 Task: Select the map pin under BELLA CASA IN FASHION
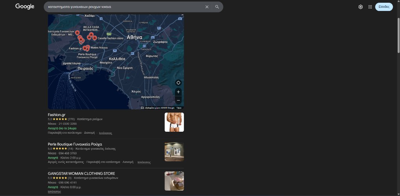91,34
